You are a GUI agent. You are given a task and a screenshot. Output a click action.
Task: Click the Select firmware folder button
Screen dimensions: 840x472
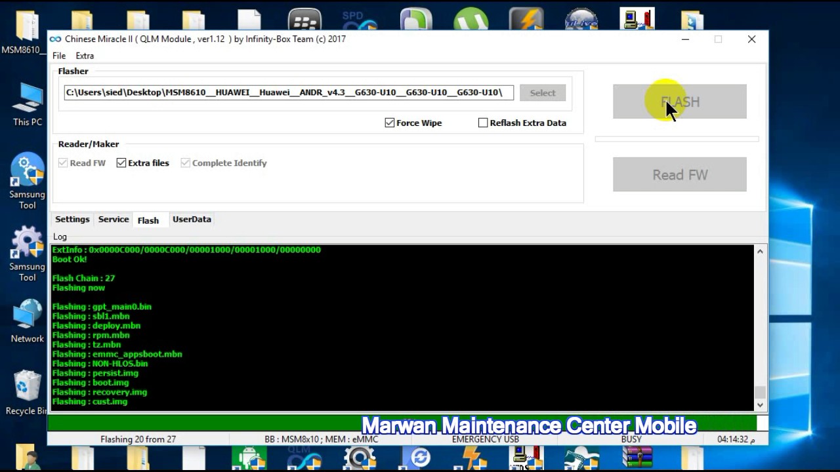click(x=543, y=93)
